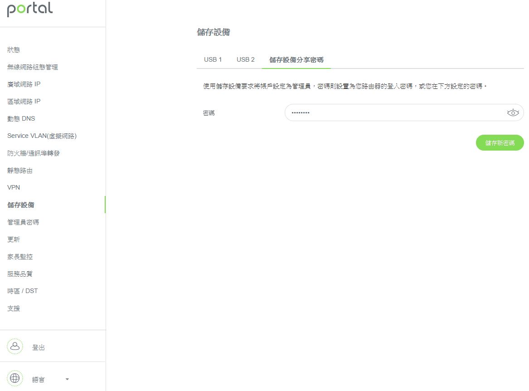Click the logout user icon
The height and width of the screenshot is (391, 529).
(15, 347)
